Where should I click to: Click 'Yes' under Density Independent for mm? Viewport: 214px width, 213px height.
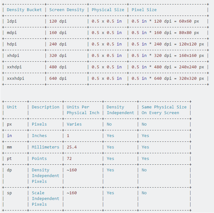click(x=110, y=147)
